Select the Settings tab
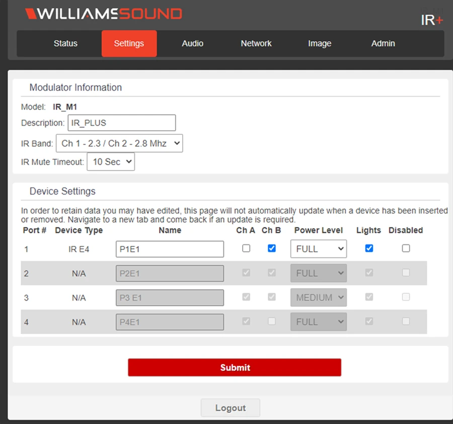Image resolution: width=453 pixels, height=424 pixels. point(129,44)
